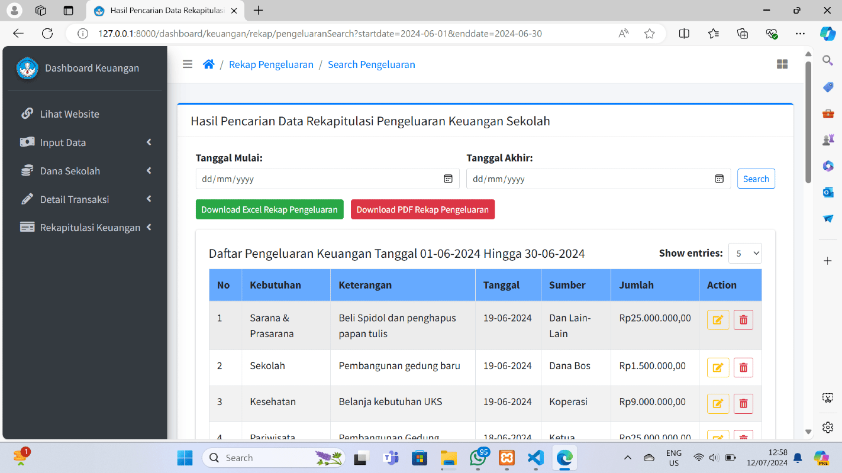The width and height of the screenshot is (842, 473).
Task: Download PDF Rekap Pengeluaran
Action: [422, 209]
